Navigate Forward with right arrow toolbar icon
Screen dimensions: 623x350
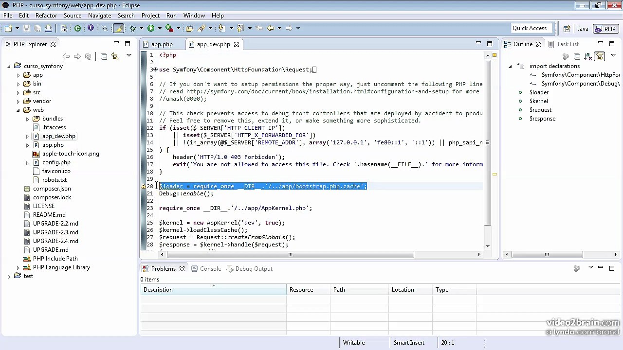289,28
